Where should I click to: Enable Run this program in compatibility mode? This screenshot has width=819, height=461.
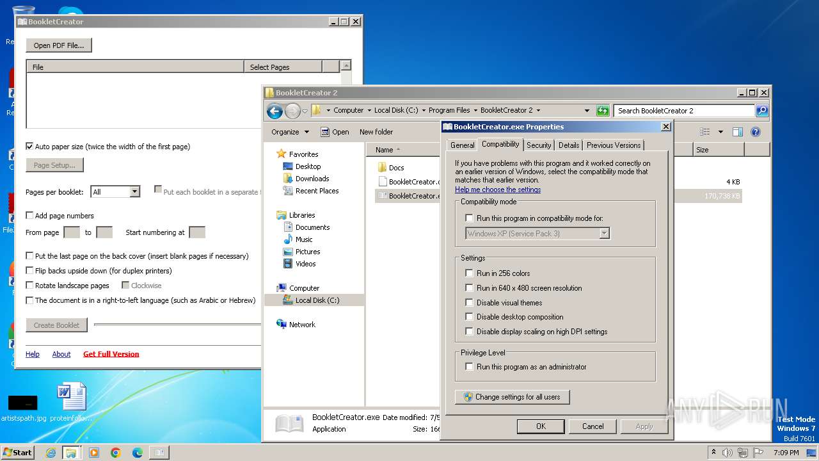470,218
